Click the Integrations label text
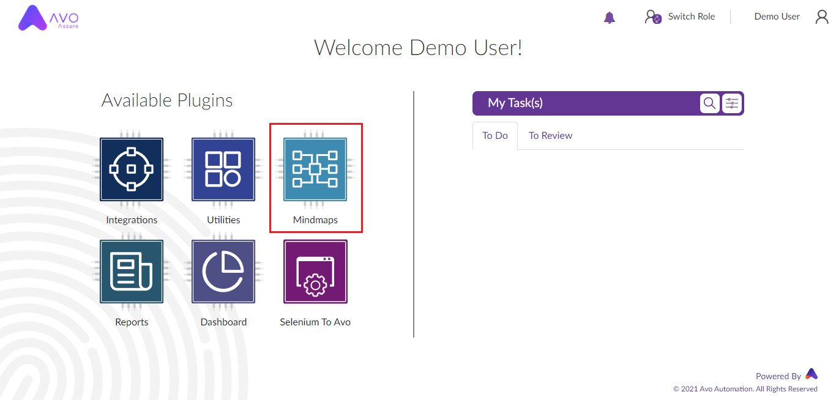836x400 pixels. tap(132, 220)
